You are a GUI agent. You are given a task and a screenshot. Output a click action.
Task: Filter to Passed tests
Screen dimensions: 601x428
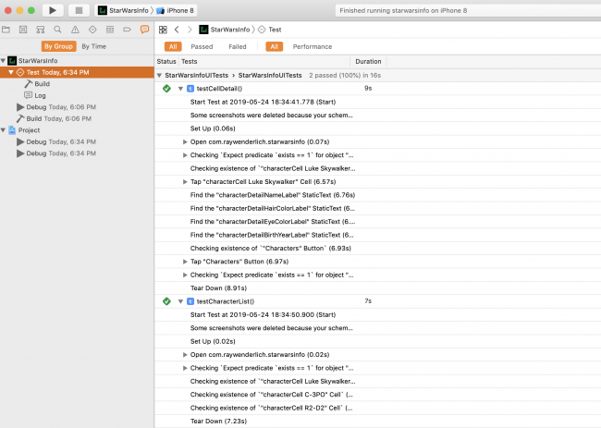tap(202, 47)
